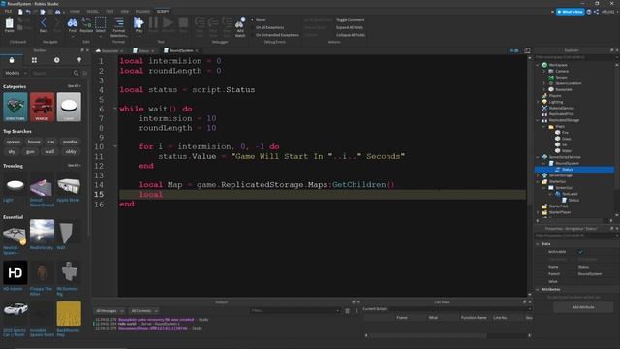Open the Toolbox recent clock tab
The width and height of the screenshot is (620, 349).
pyautogui.click(x=57, y=60)
